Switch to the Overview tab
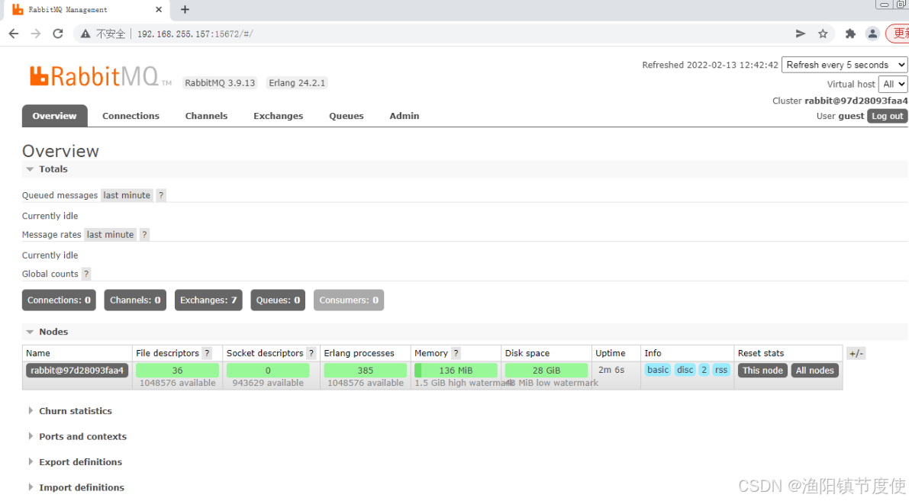Screen dimensions: 909x501 54,116
